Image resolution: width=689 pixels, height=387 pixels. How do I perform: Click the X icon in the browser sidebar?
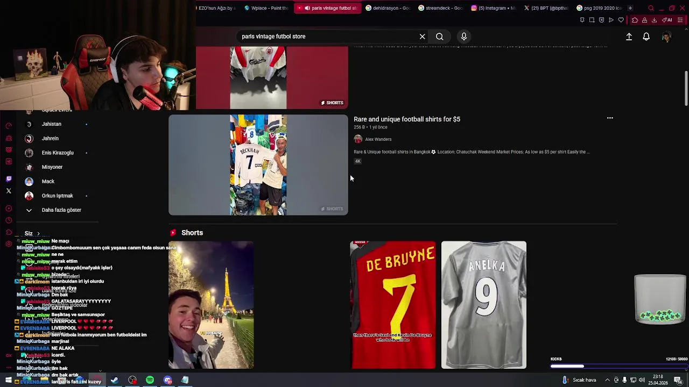click(9, 191)
